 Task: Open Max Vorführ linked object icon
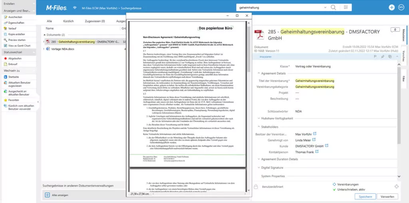click(315, 134)
